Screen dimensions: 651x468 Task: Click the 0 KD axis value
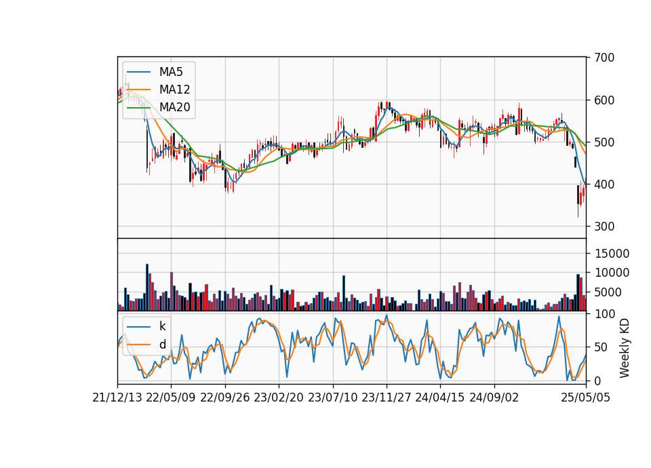pos(597,381)
